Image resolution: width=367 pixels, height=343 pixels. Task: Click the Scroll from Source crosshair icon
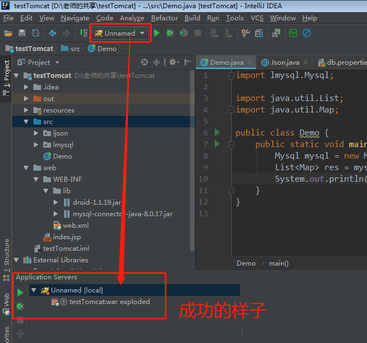point(145,62)
